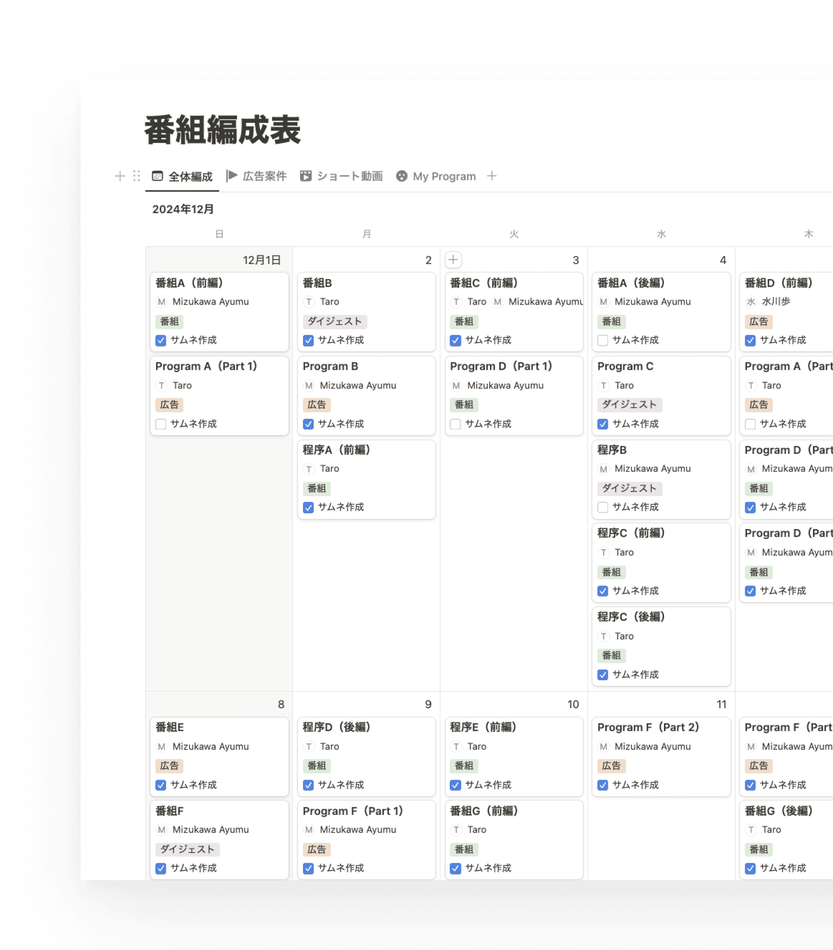Click the drag handle icon near the tabs
Image resolution: width=833 pixels, height=950 pixels.
click(135, 176)
